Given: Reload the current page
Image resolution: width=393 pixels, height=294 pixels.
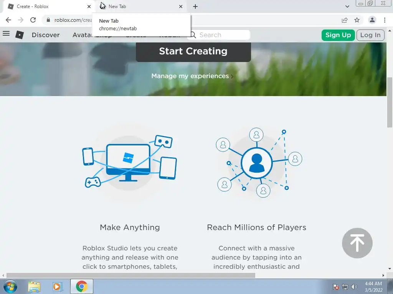Looking at the screenshot, I should coord(33,20).
